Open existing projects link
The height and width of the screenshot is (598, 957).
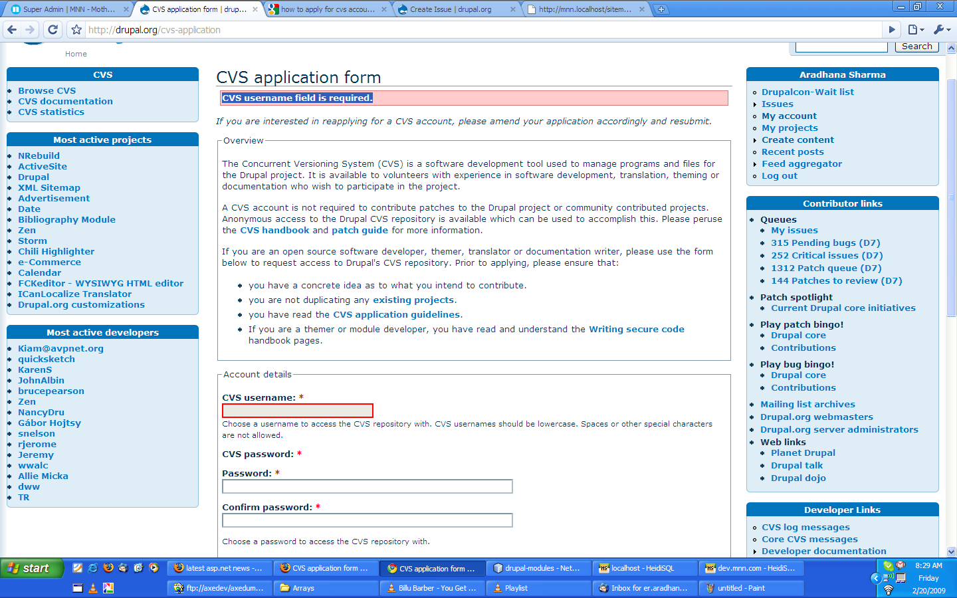pos(413,300)
